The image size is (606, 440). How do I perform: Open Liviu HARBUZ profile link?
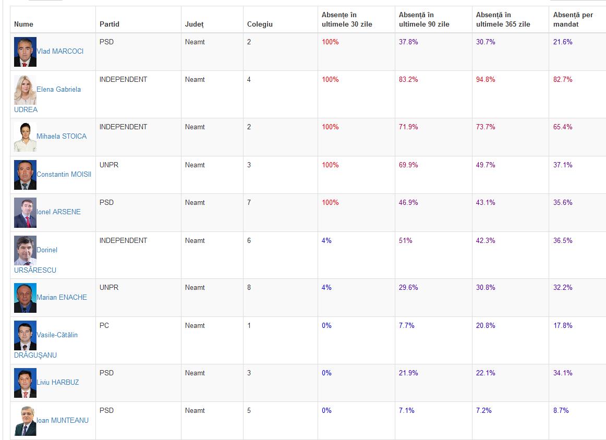click(x=57, y=383)
